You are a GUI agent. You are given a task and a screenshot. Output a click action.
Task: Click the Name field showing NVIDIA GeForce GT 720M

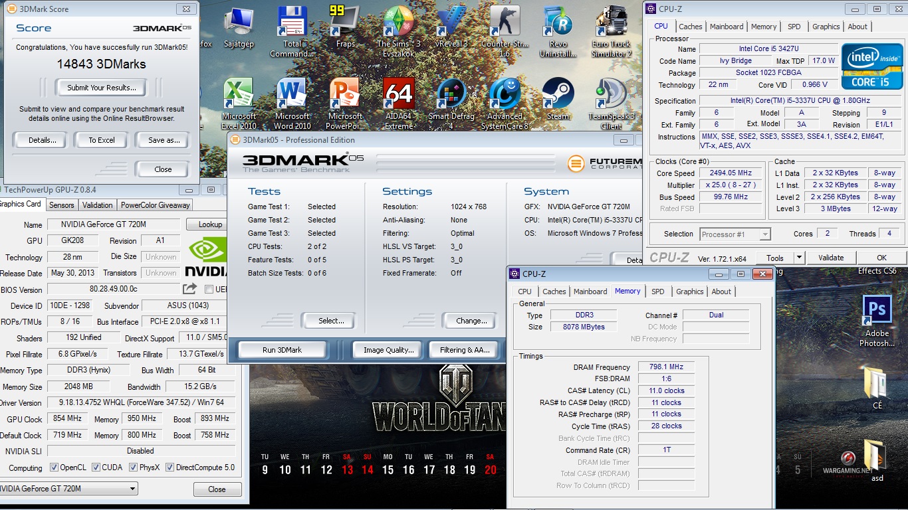click(114, 224)
